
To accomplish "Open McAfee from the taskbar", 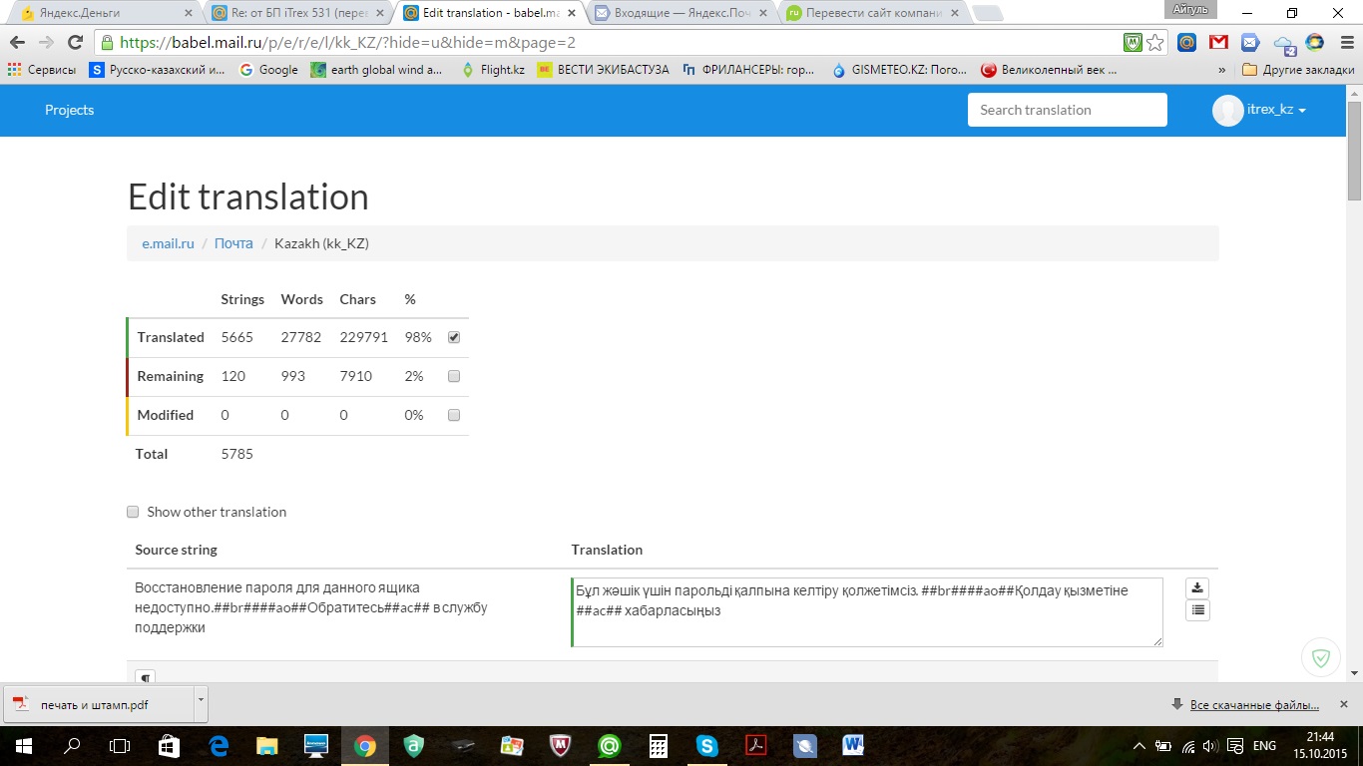I will coord(561,745).
